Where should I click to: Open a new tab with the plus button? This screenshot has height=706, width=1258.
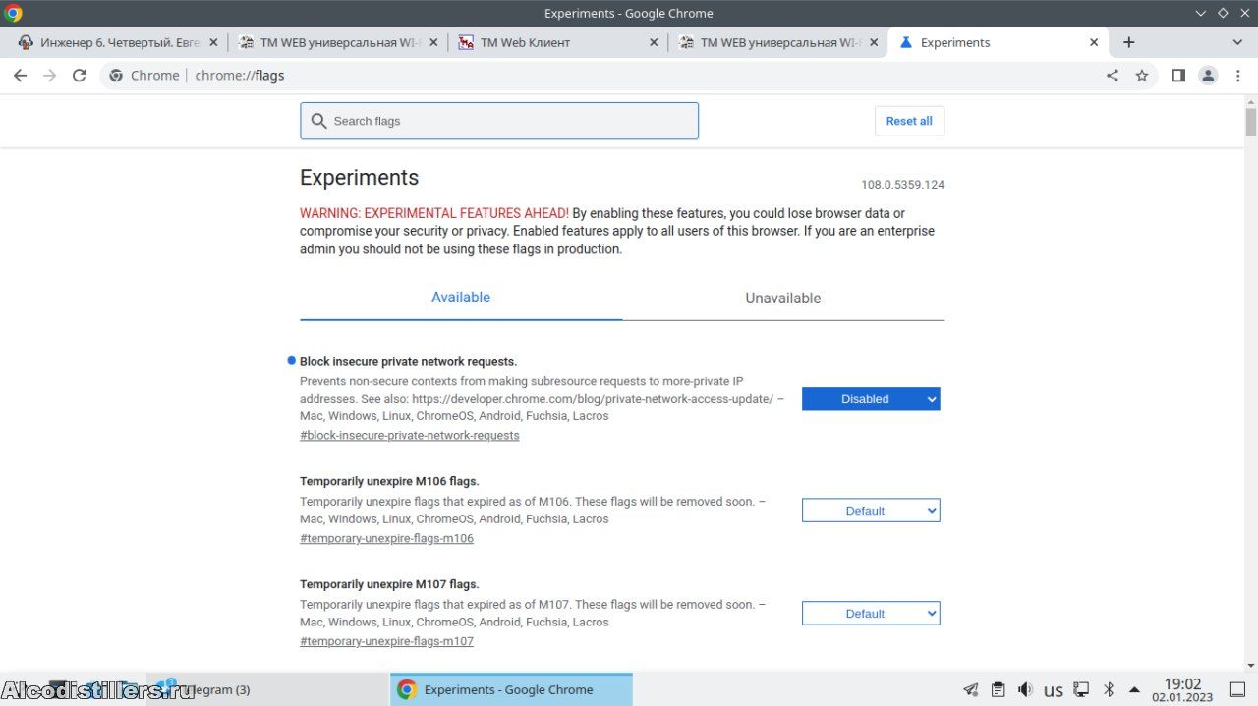pos(1129,42)
